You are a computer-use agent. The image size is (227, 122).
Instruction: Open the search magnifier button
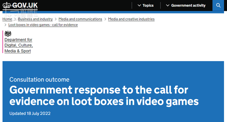coord(218,5)
